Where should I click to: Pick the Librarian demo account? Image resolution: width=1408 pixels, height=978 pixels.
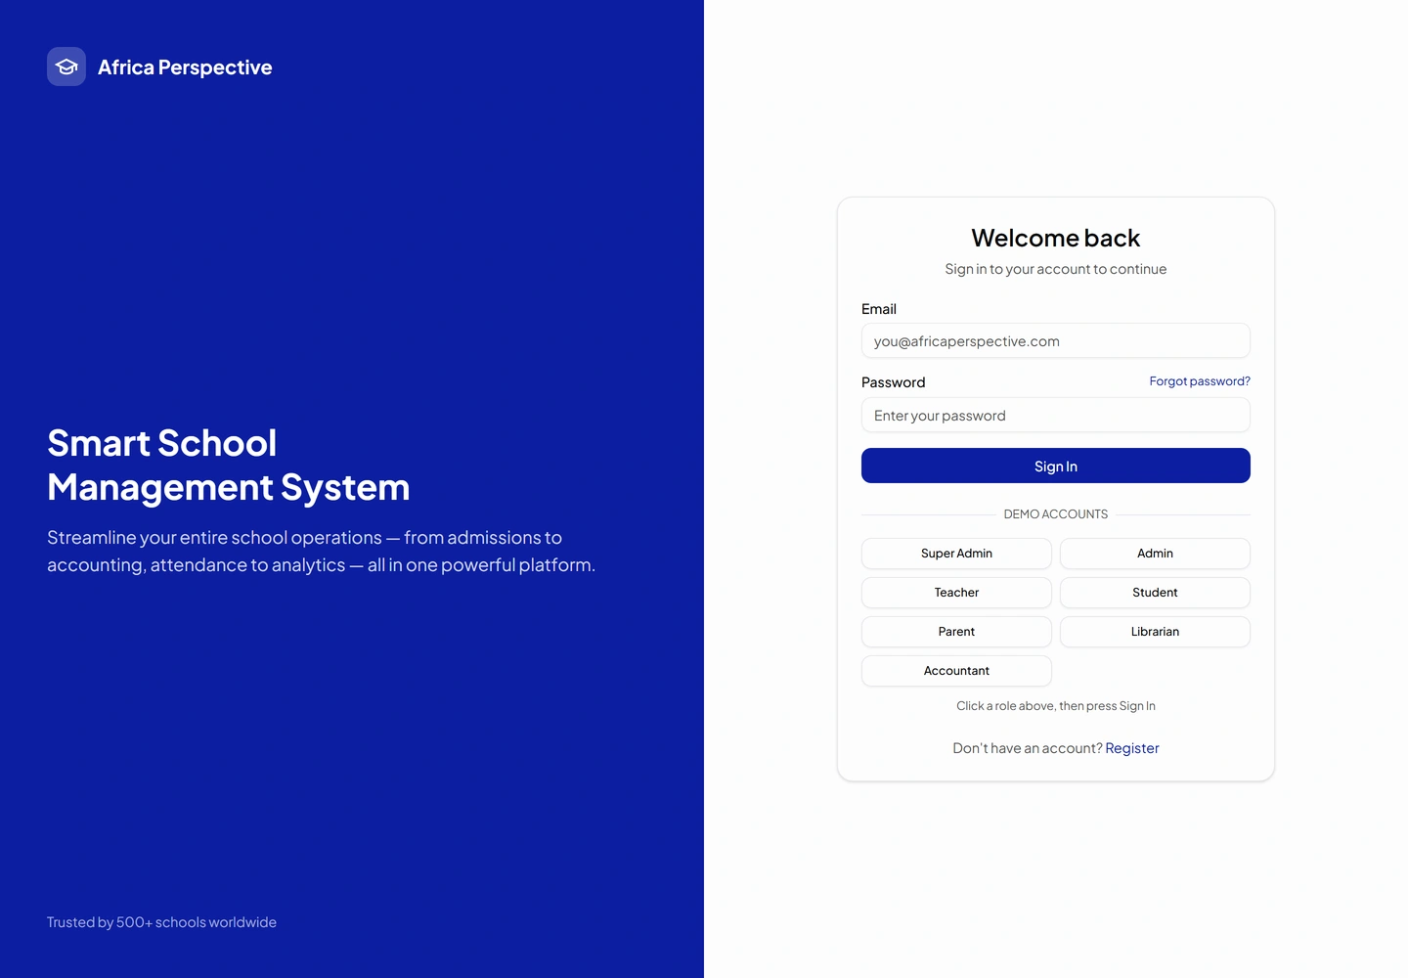(1155, 632)
